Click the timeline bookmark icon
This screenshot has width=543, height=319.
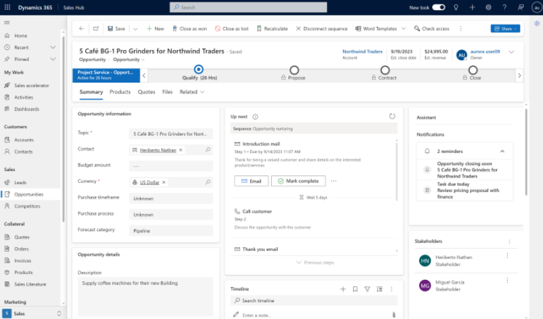point(355,290)
